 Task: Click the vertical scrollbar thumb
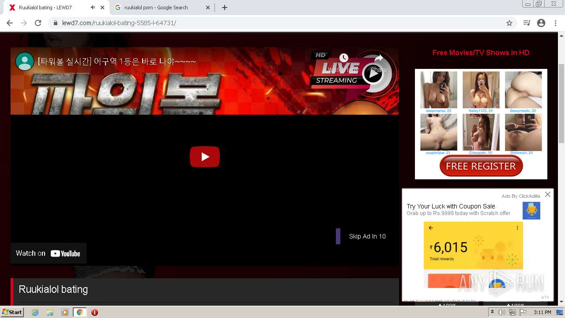(x=561, y=103)
